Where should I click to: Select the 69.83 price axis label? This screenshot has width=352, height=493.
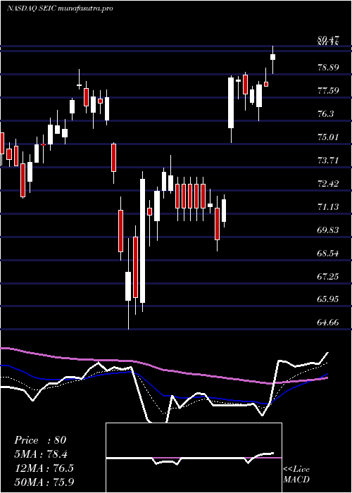[329, 230]
